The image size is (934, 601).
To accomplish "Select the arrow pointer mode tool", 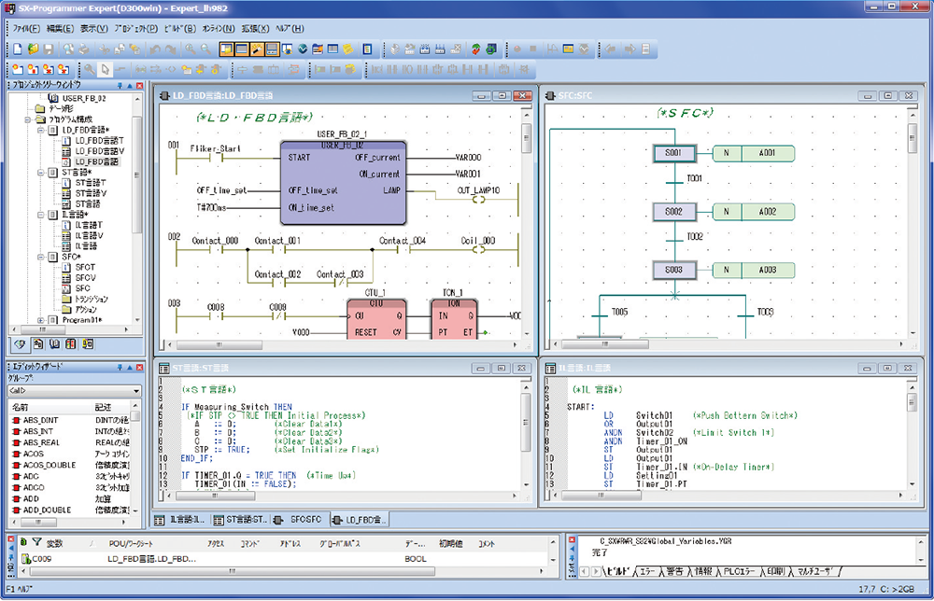I will (x=105, y=70).
